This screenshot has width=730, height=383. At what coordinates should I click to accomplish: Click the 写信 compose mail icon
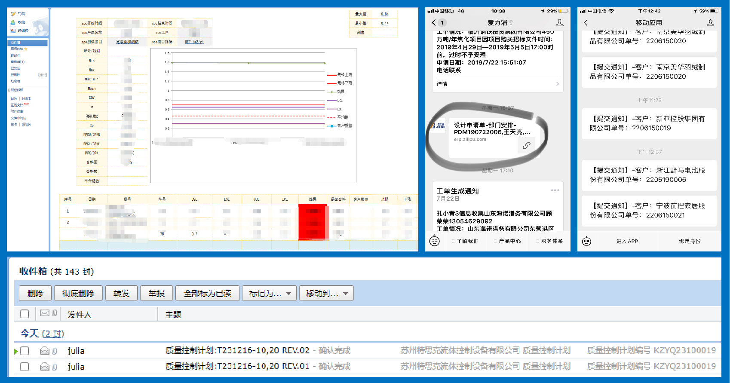coord(13,14)
